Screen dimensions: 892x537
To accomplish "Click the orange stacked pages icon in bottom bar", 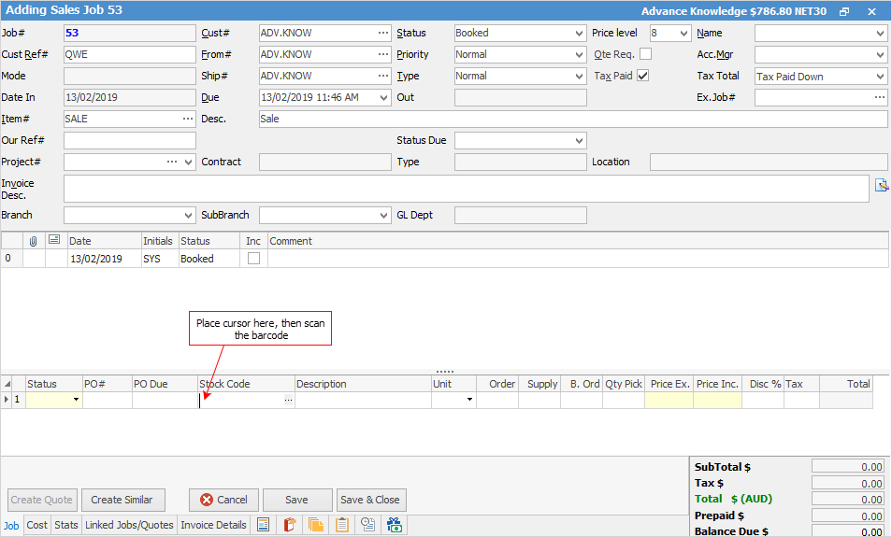I will pyautogui.click(x=315, y=525).
